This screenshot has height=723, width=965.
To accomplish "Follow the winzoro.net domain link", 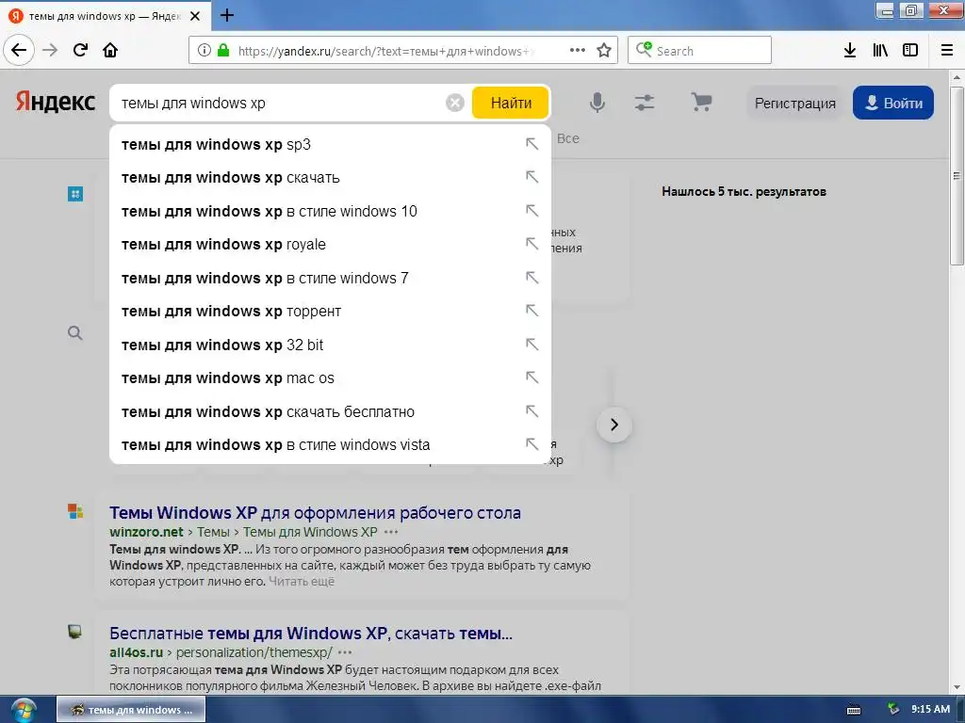I will tap(146, 532).
